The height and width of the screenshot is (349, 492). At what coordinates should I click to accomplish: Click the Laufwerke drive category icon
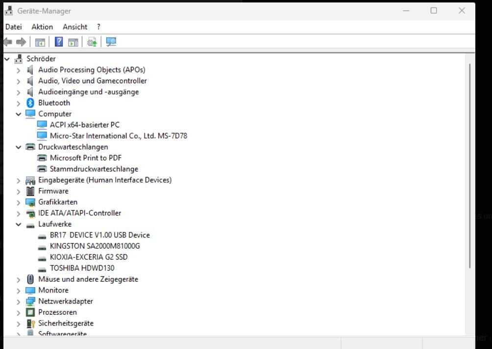30,225
